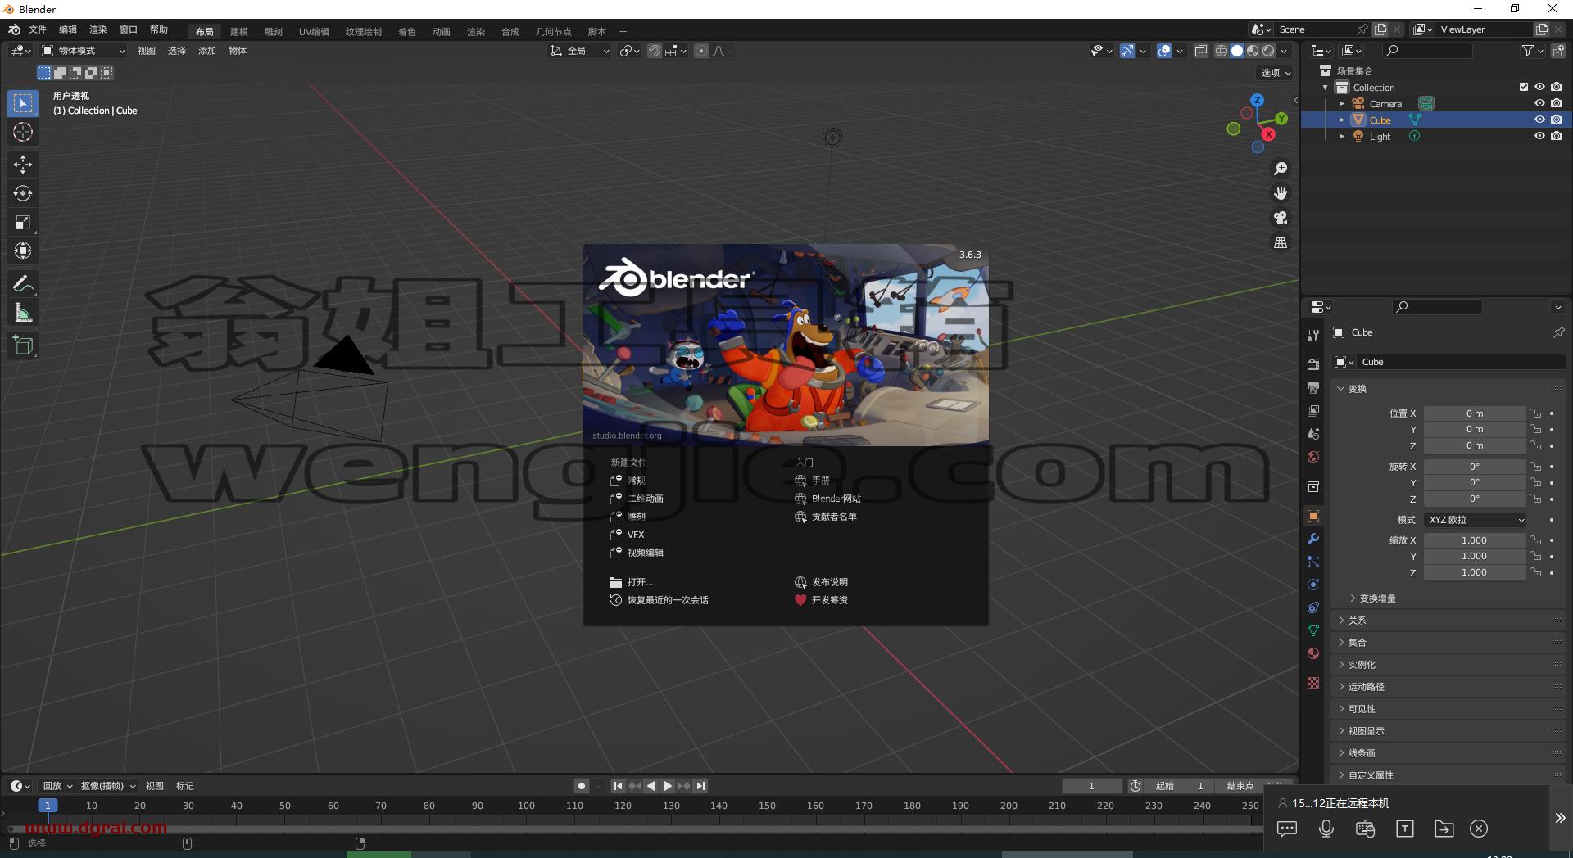Select the Move tool
This screenshot has height=858, width=1573.
23,165
